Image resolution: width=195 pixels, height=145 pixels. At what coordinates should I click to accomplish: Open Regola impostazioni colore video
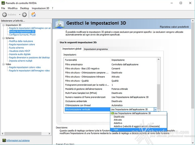pyautogui.click(x=25, y=67)
